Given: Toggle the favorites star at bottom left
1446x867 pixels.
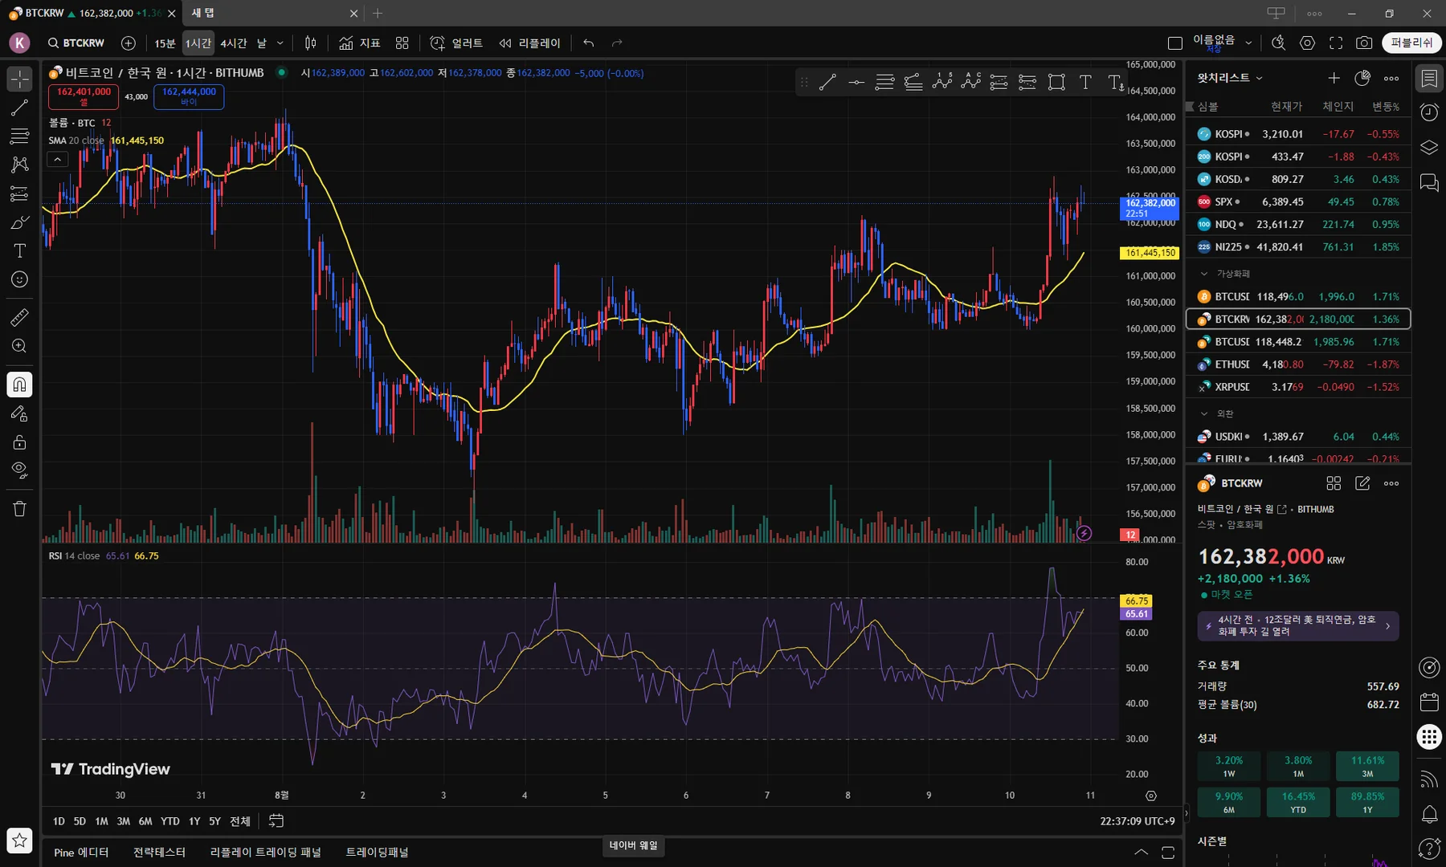Looking at the screenshot, I should click(19, 841).
